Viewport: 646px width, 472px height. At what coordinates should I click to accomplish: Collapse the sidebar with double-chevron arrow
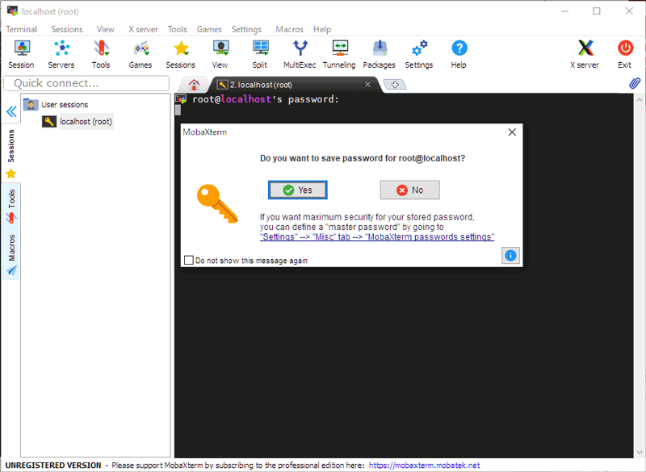click(x=11, y=112)
